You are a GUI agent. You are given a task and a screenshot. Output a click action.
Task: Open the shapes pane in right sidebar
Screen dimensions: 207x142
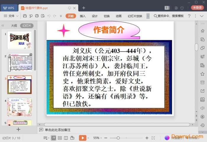[202, 48]
